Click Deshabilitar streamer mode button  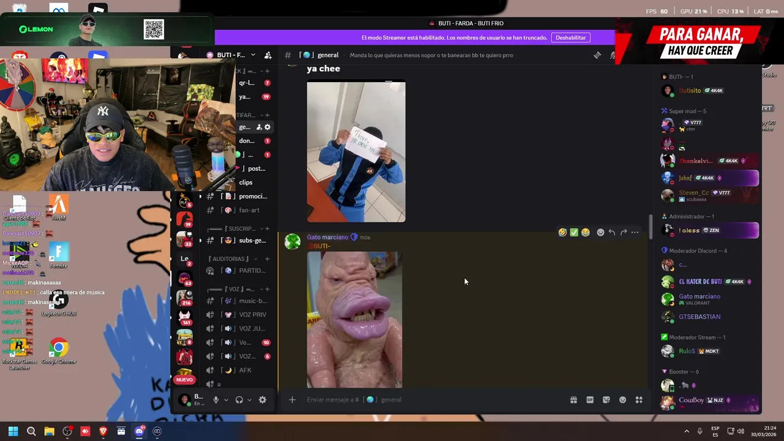coord(571,38)
